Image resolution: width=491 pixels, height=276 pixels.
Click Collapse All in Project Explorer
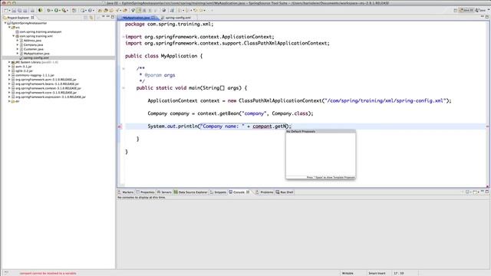point(85,18)
